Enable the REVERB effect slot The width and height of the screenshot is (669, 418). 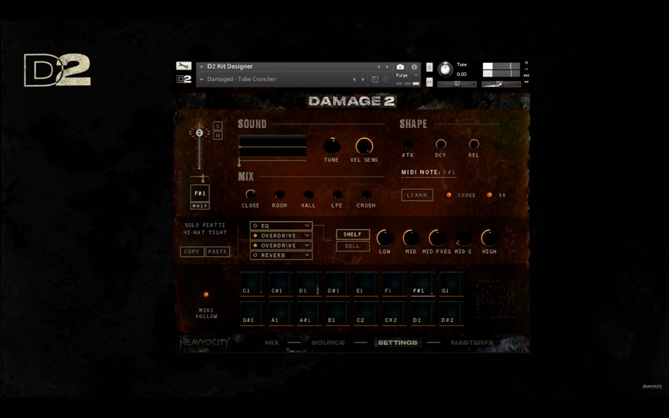[255, 255]
